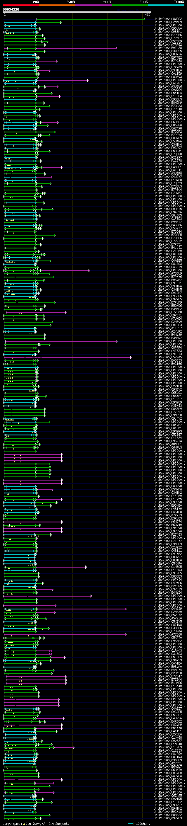Select the UniRef100_B9IPT3 entry
Image resolution: width=187 pixels, height=826 pixels.
(x=167, y=354)
